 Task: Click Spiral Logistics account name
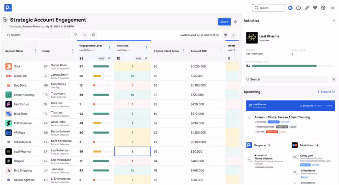click(x=24, y=180)
